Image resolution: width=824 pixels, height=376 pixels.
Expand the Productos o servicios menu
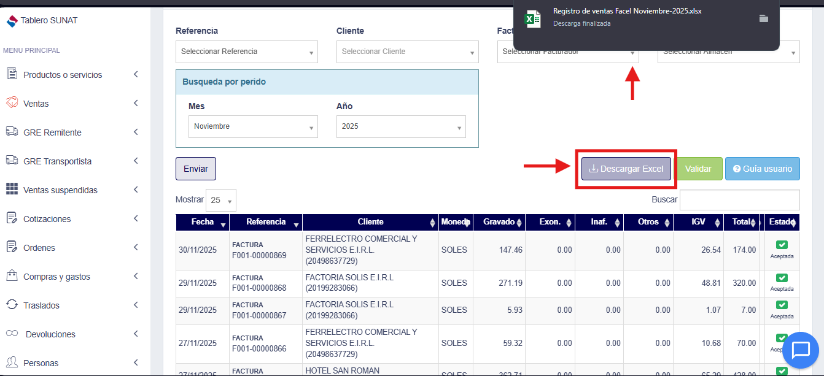tap(63, 75)
